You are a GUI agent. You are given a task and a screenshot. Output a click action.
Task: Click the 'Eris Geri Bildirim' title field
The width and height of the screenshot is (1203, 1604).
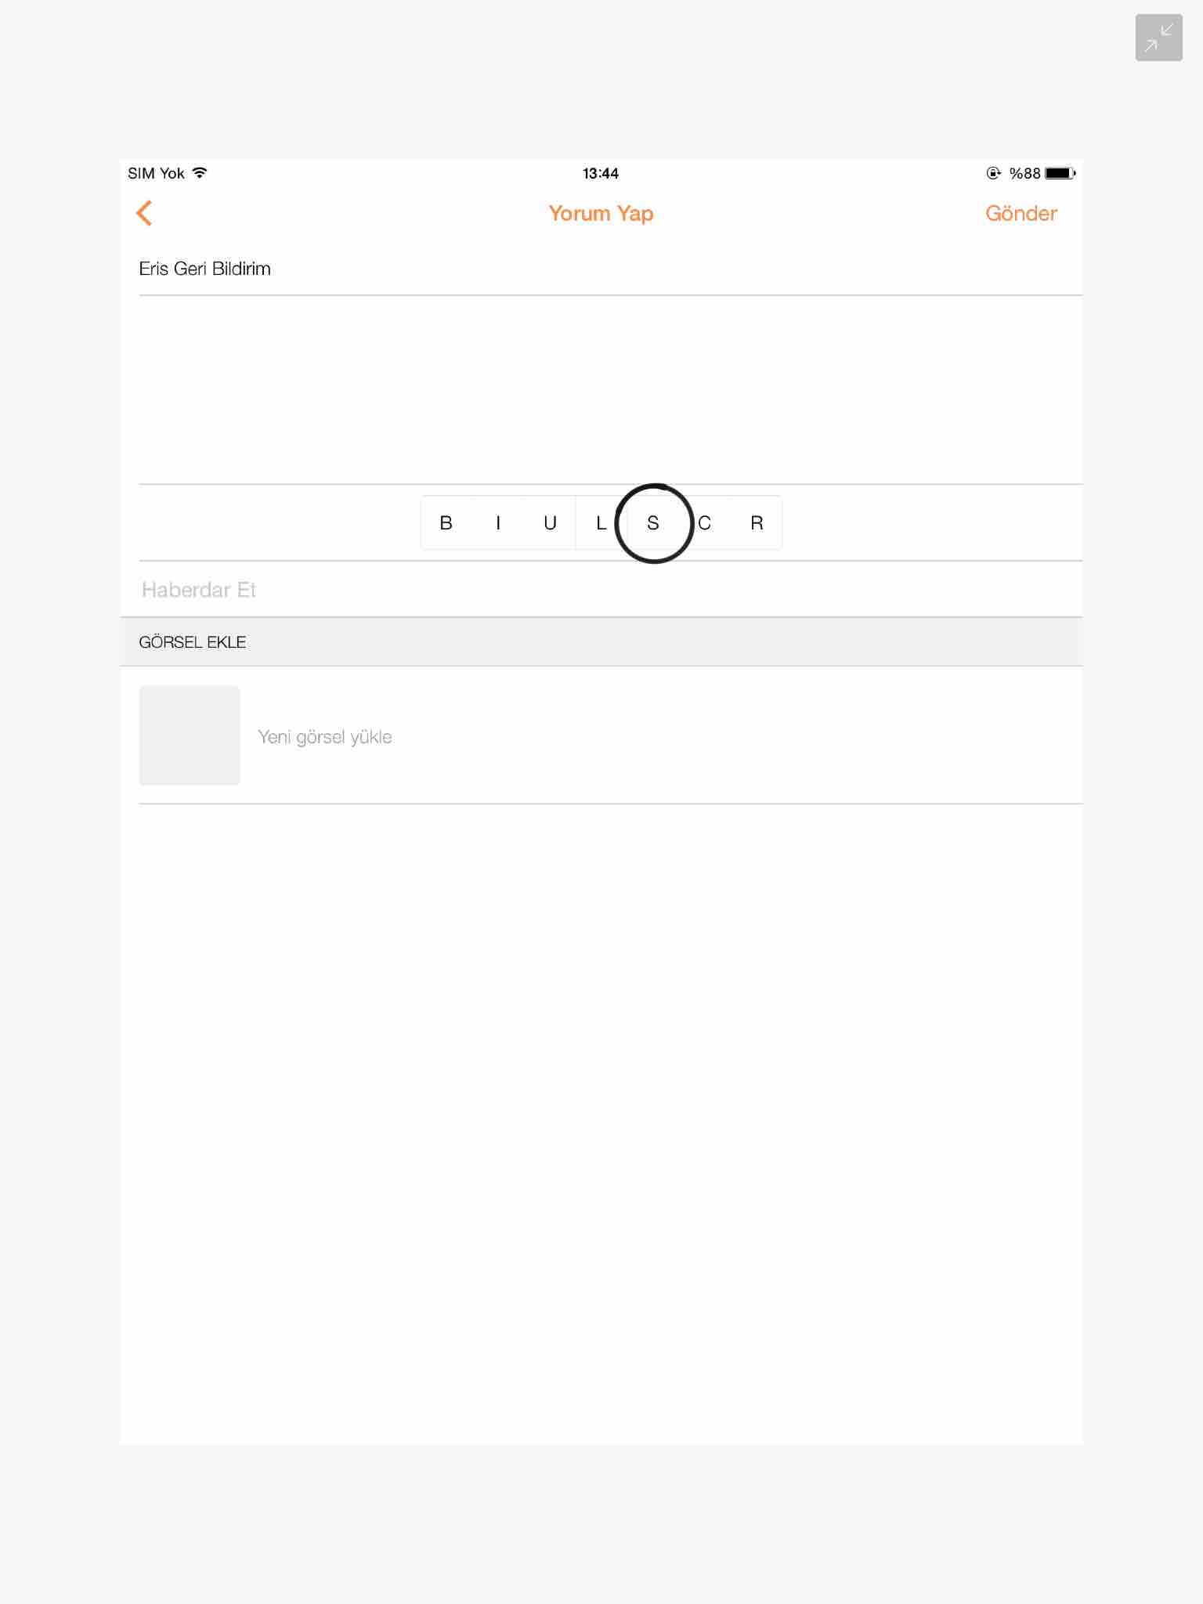click(x=205, y=269)
